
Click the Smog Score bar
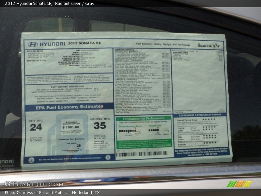(x=159, y=130)
